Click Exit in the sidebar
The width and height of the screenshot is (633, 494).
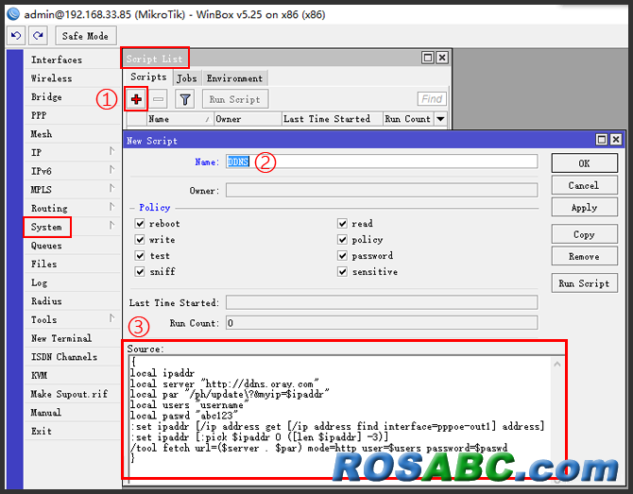(x=72, y=431)
